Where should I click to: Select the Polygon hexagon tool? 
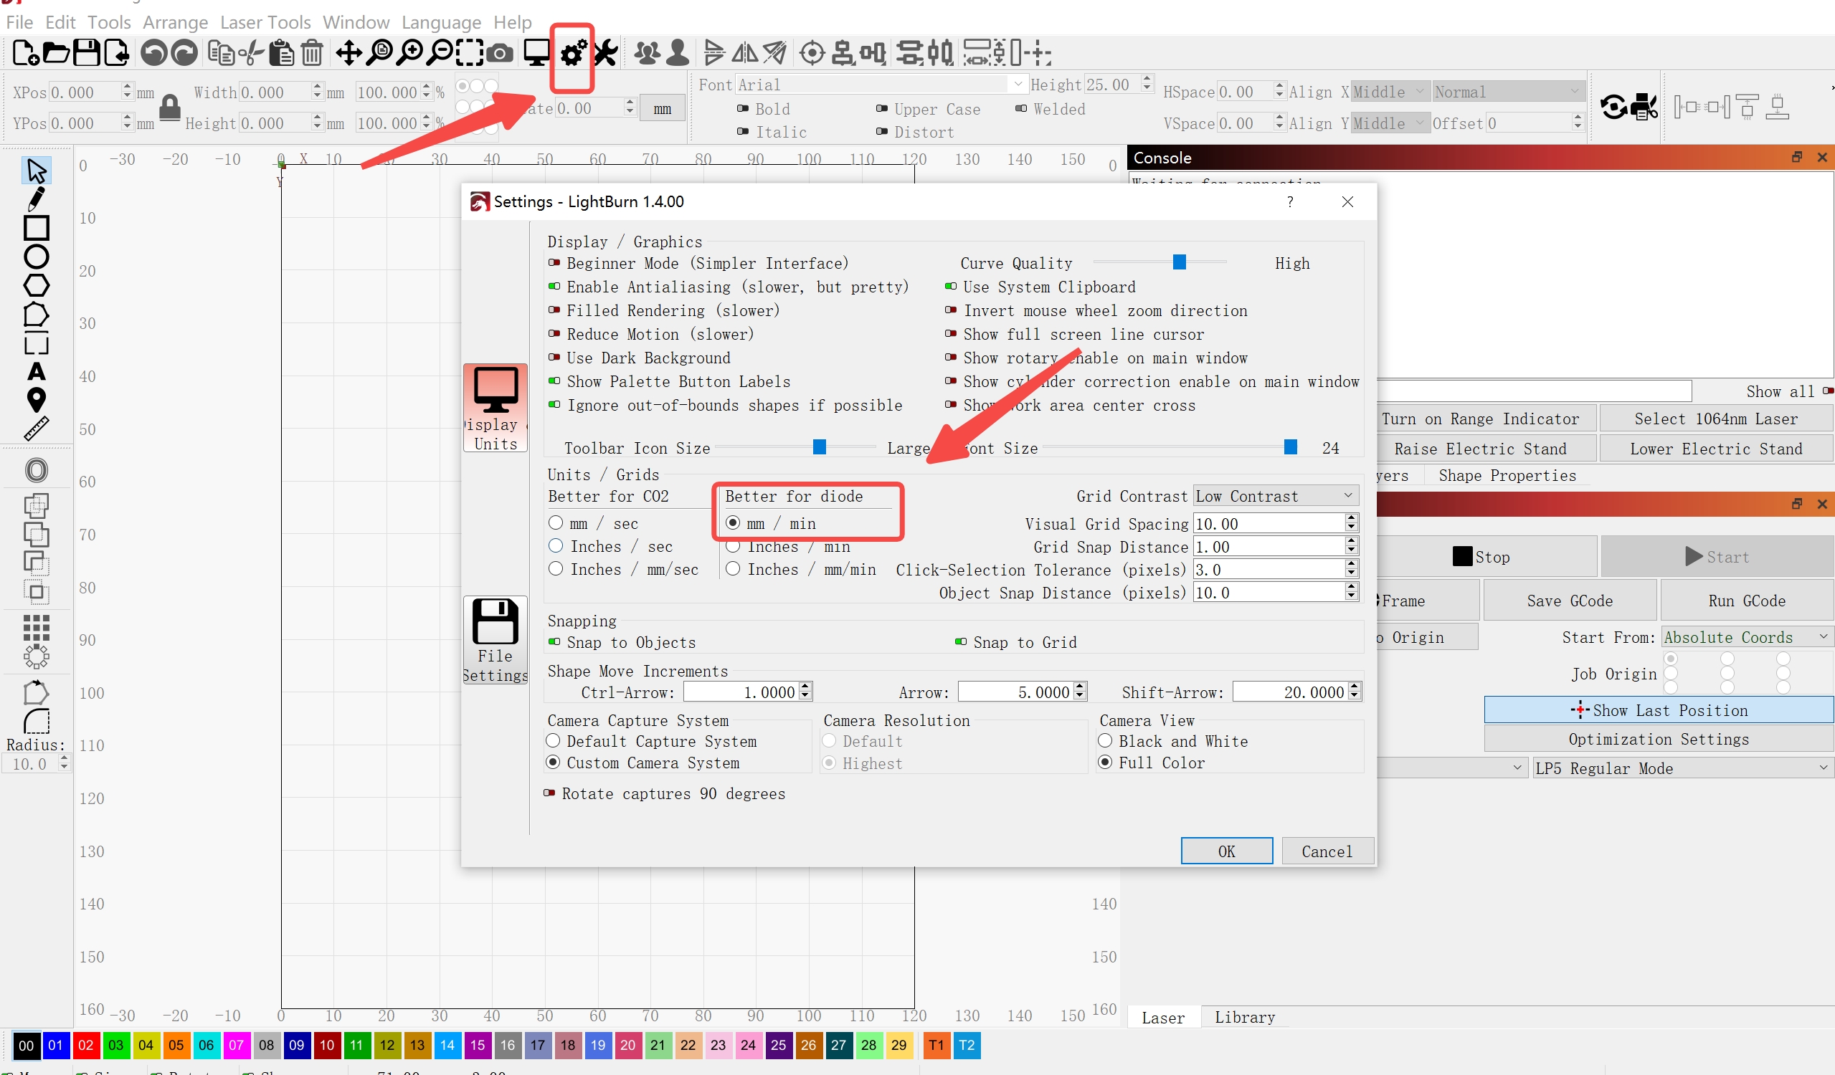pyautogui.click(x=37, y=285)
